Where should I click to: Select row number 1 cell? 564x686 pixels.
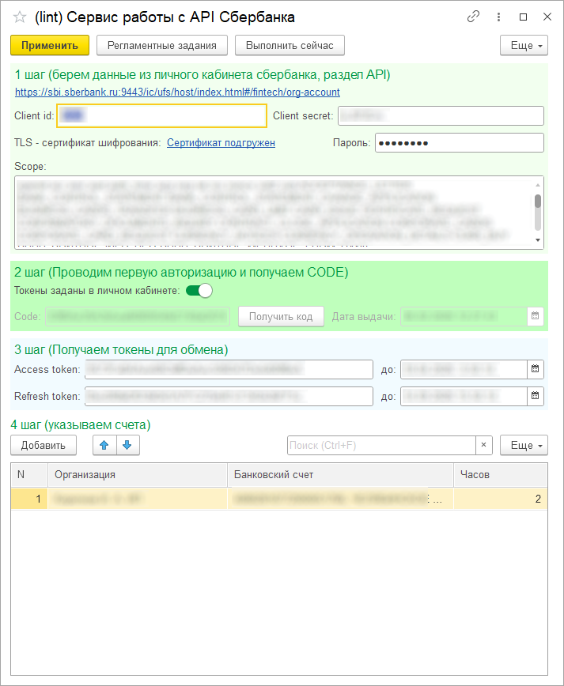click(x=29, y=499)
